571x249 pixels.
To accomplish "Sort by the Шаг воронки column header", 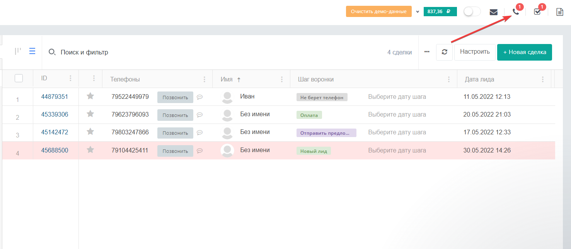I will pos(316,79).
